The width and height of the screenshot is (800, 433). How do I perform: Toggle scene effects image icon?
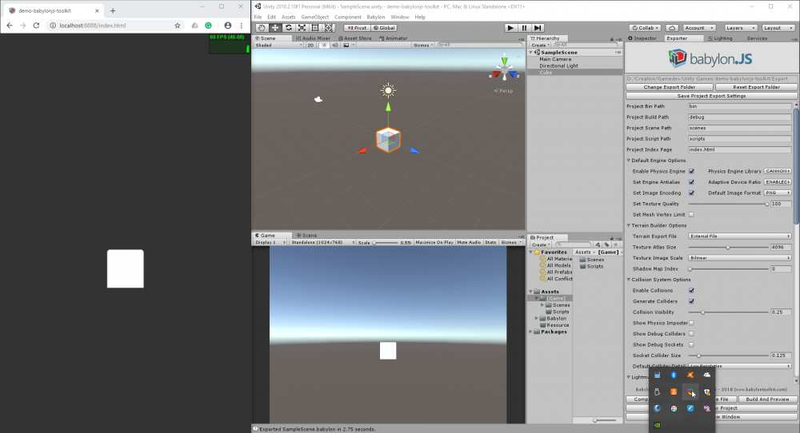click(x=346, y=46)
